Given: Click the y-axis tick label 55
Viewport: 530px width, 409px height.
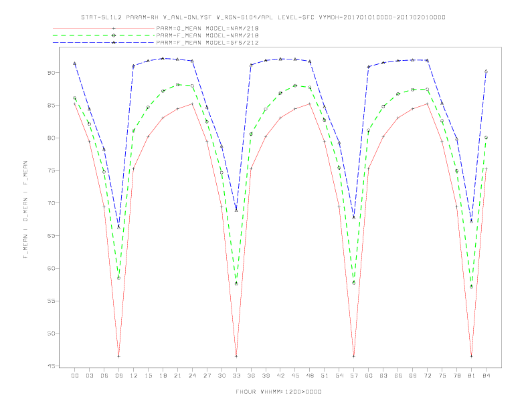Looking at the screenshot, I should click(x=51, y=301).
